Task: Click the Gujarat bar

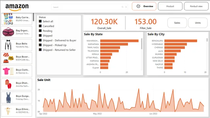Action: coord(104,68)
